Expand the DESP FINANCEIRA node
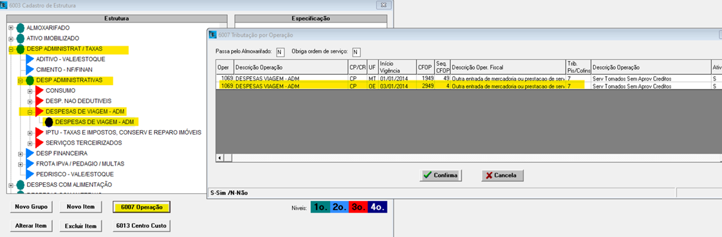The width and height of the screenshot is (722, 237). coord(20,153)
